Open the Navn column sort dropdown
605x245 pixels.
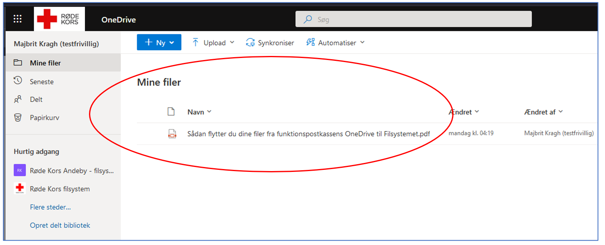coord(209,111)
